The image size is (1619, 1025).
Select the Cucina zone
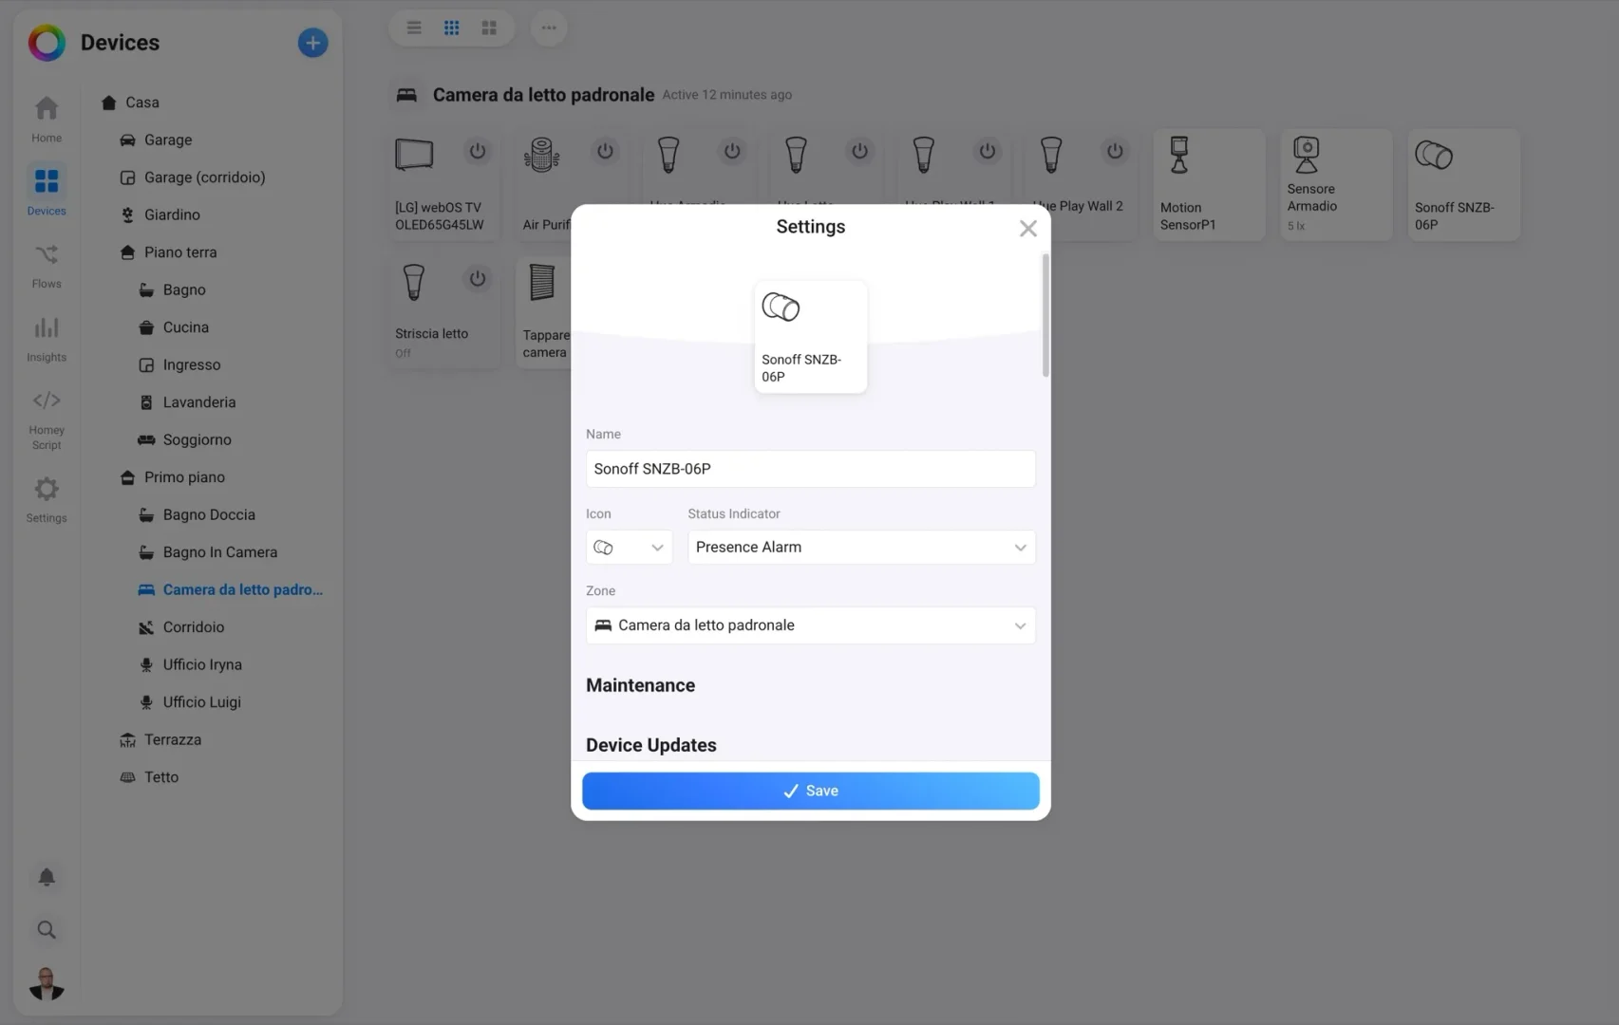[185, 327]
